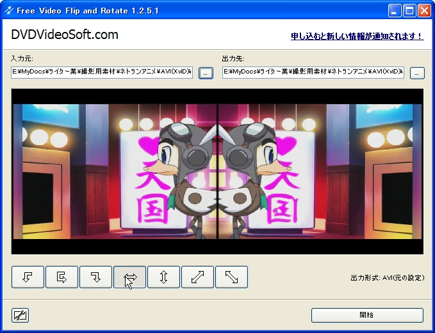The image size is (435, 333).
Task: Rotate video 90° counter-clockwise with first arrow
Action: (28, 277)
